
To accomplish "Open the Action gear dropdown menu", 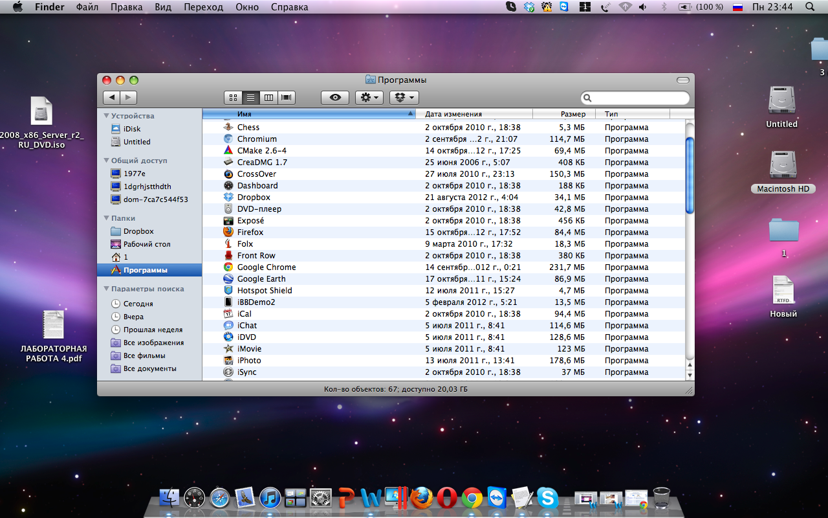I will point(369,98).
